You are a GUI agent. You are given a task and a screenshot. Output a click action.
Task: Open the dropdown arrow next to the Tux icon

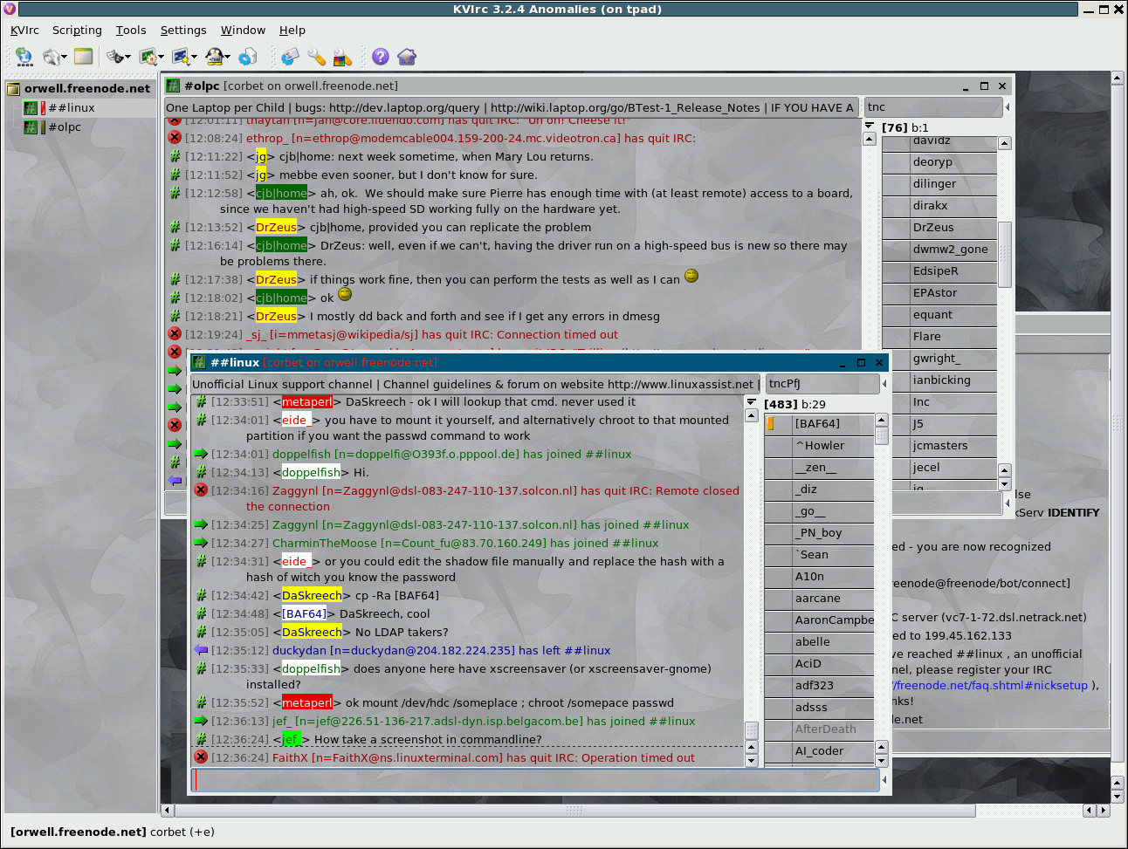[x=228, y=58]
